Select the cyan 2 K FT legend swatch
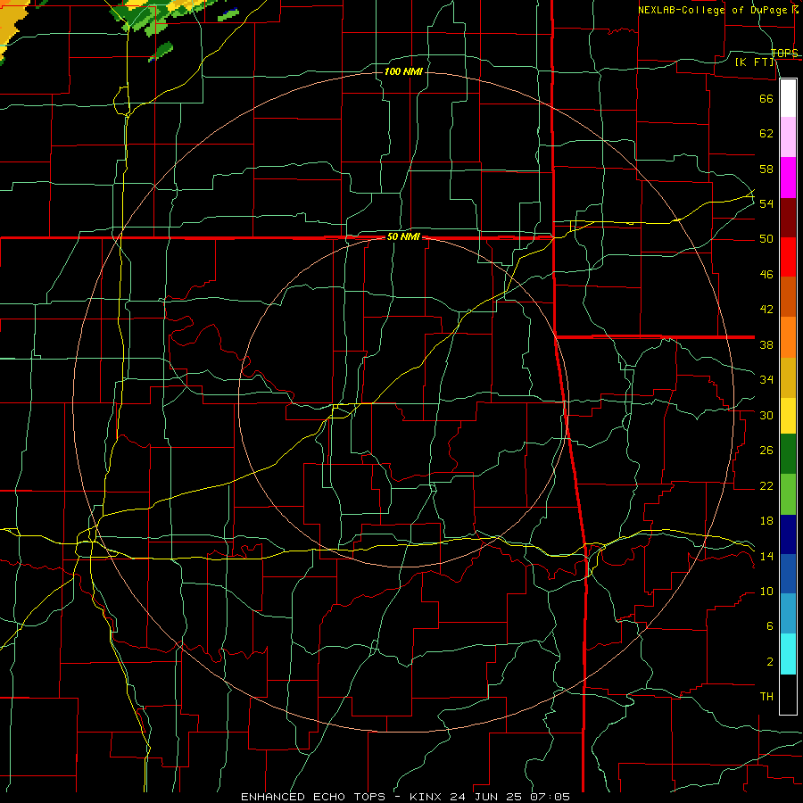This screenshot has width=803, height=803. click(x=788, y=654)
